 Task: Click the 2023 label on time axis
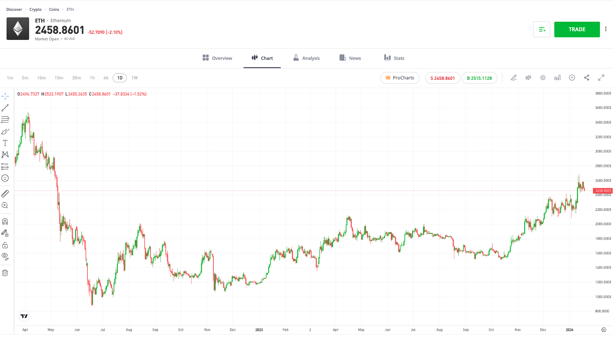[x=259, y=330]
